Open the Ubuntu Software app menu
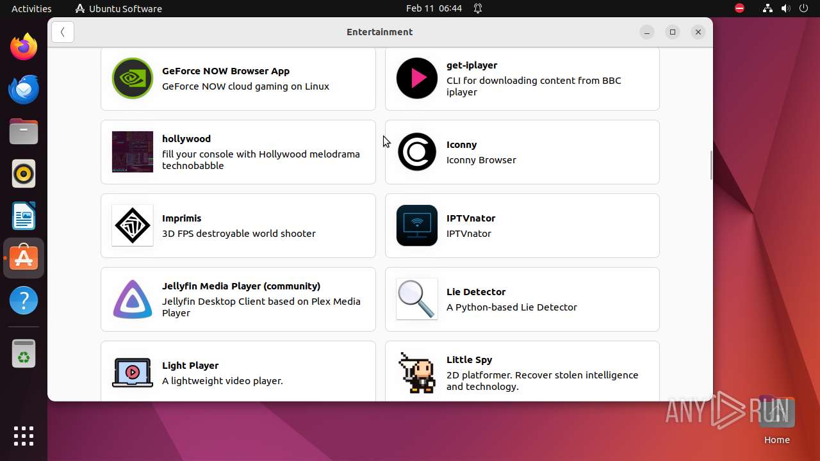Screen dimensions: 820x461 tap(119, 8)
